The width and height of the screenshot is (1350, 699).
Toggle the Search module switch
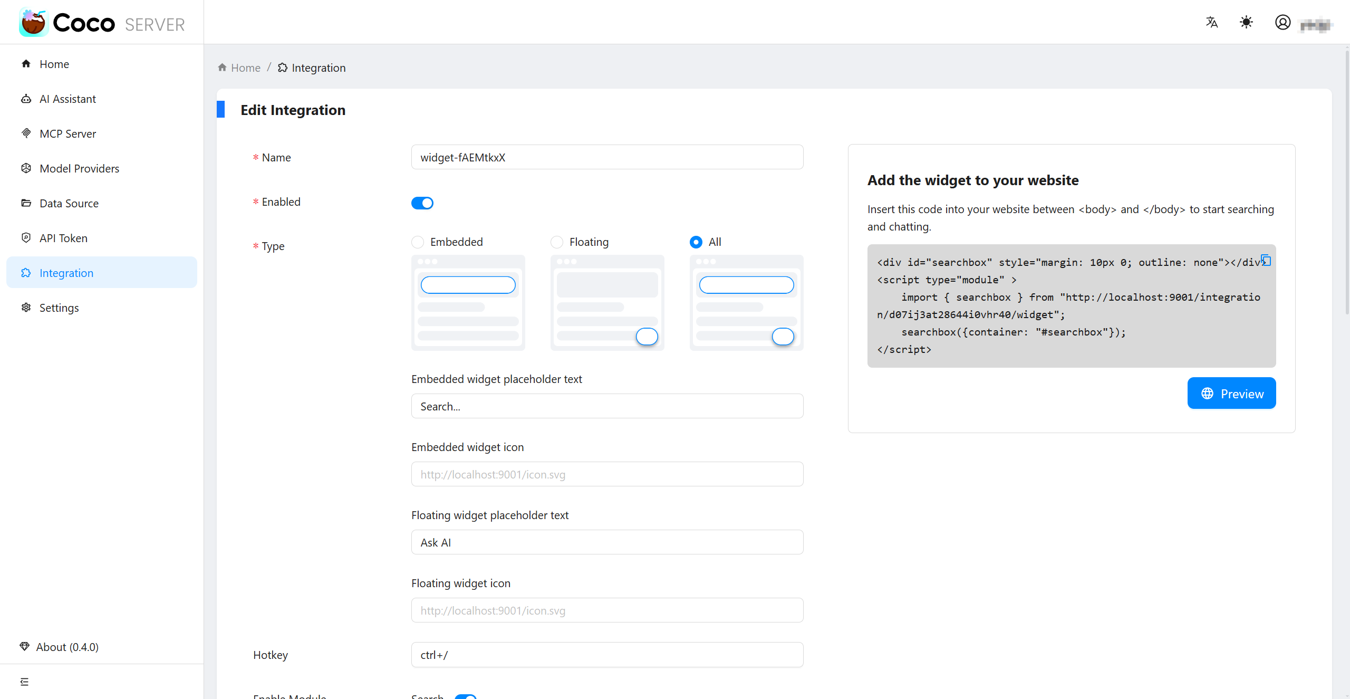tap(466, 696)
